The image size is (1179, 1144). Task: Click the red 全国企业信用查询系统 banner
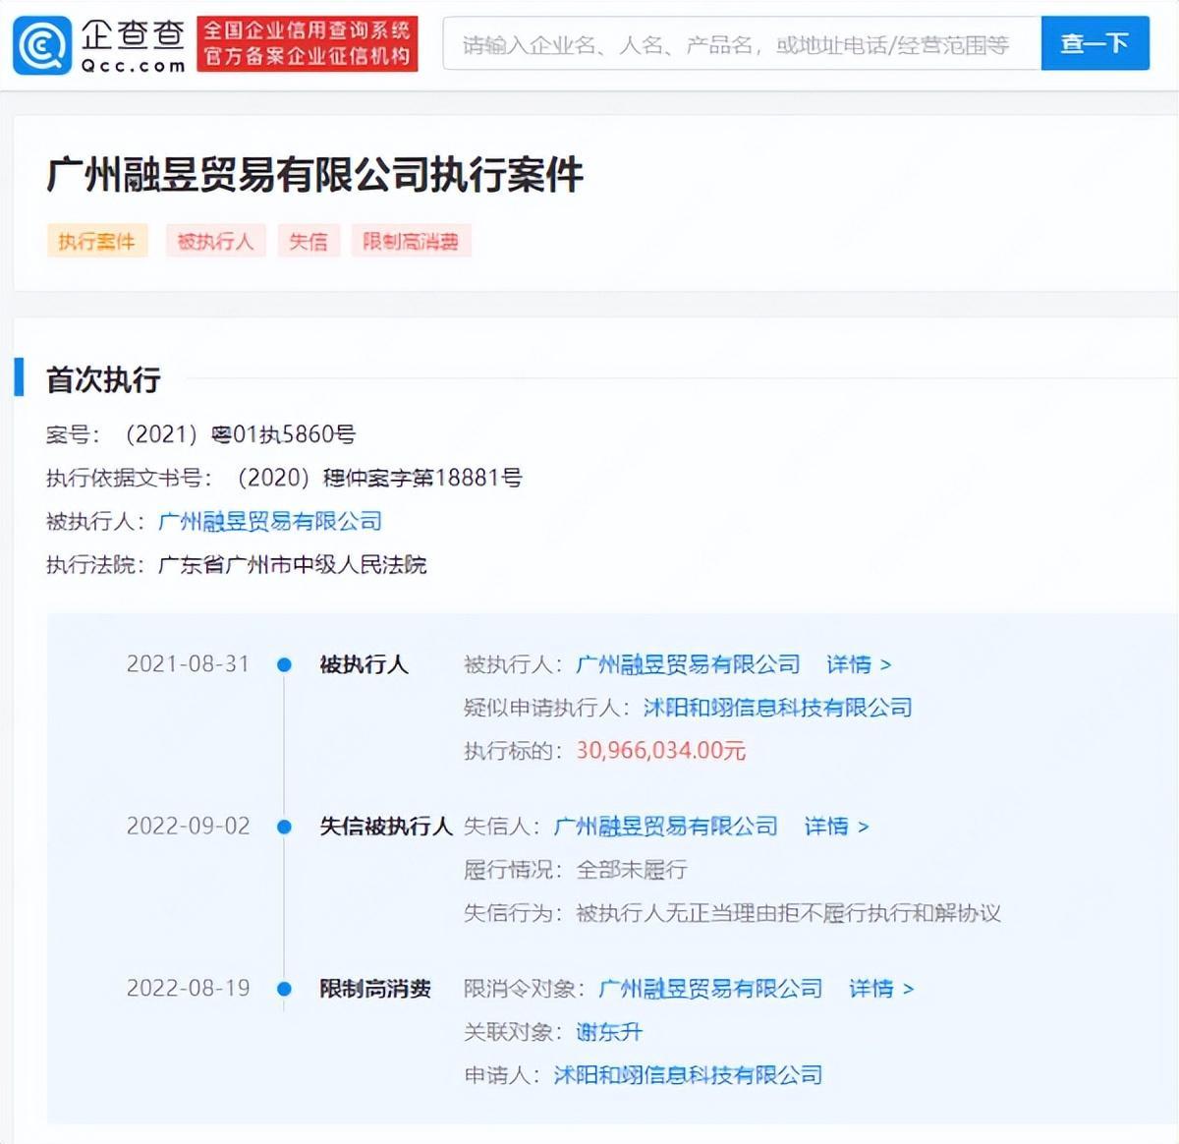point(308,44)
